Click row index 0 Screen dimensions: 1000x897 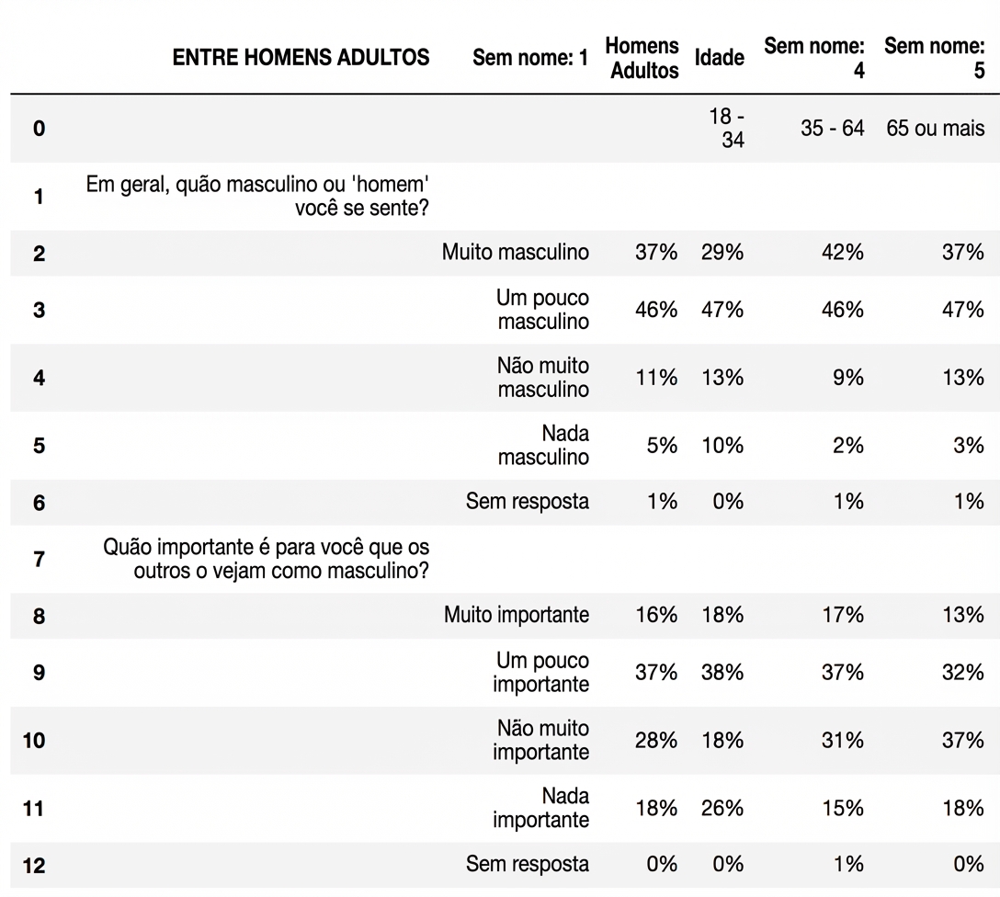click(39, 129)
